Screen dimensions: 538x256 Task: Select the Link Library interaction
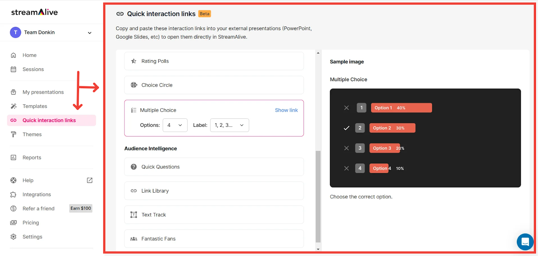tap(214, 191)
